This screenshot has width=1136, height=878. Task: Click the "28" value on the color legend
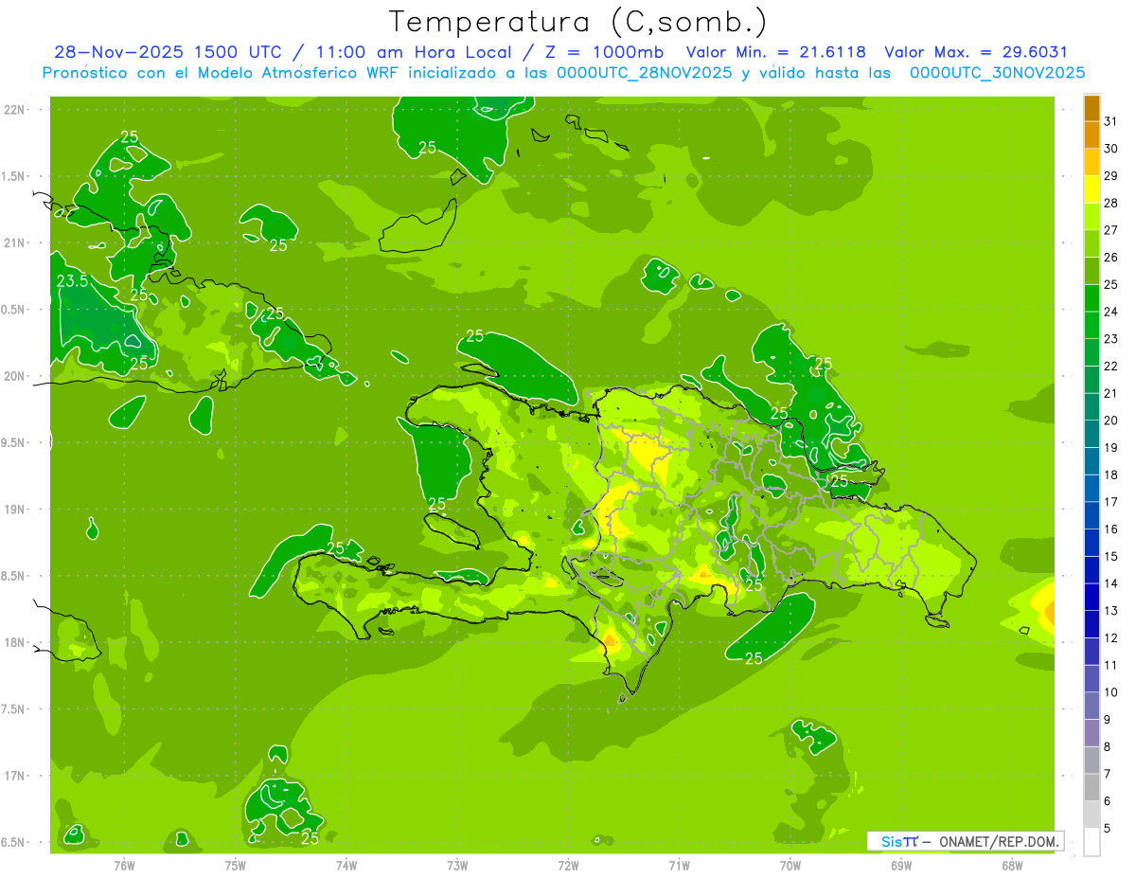[1111, 203]
